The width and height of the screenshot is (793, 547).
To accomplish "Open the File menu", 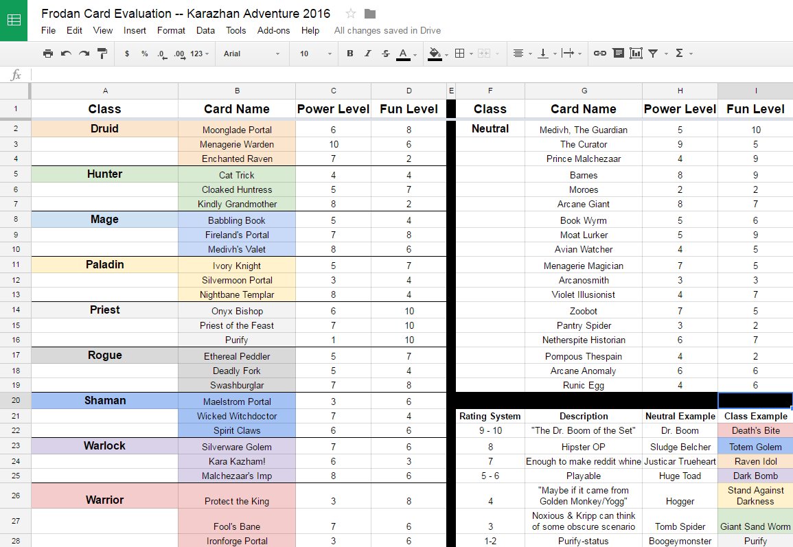I will point(49,30).
